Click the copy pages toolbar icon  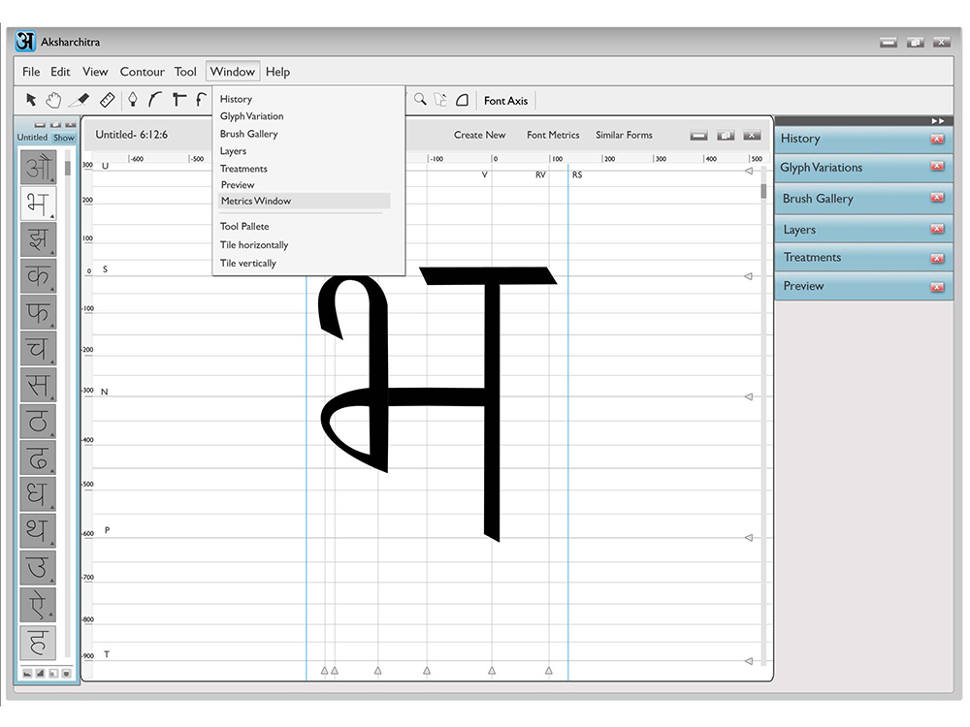[x=440, y=100]
